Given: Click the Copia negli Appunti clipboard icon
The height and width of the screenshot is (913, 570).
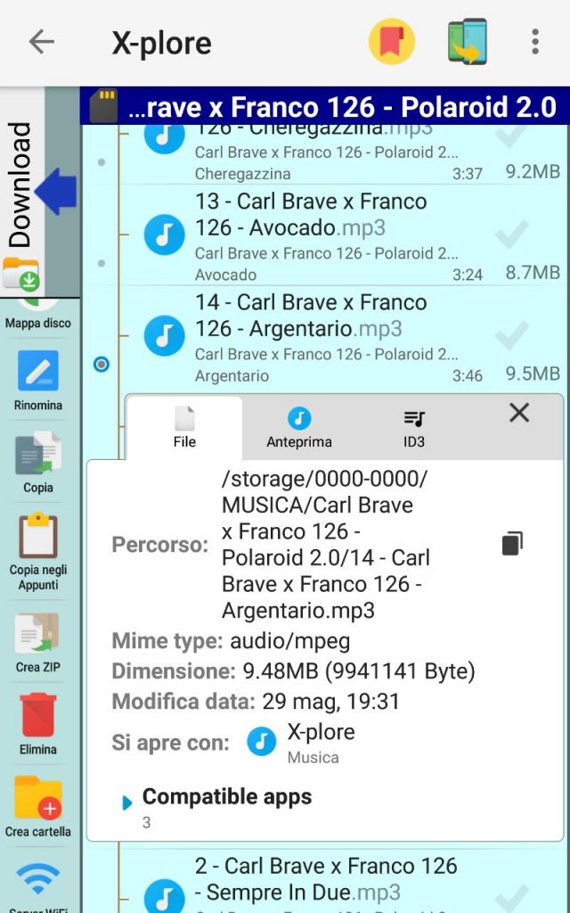Looking at the screenshot, I should point(37,535).
